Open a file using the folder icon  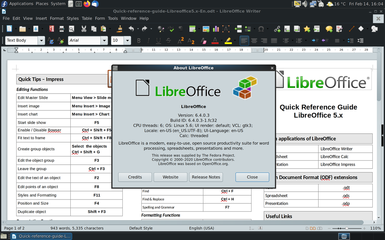click(x=23, y=29)
